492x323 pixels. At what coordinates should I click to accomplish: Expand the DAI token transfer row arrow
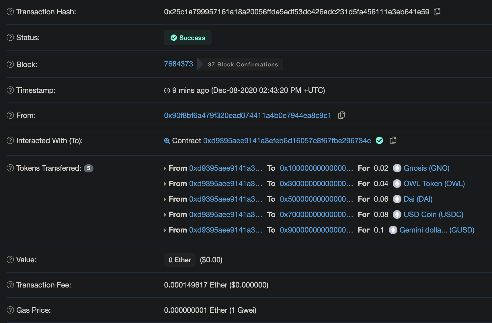(165, 199)
